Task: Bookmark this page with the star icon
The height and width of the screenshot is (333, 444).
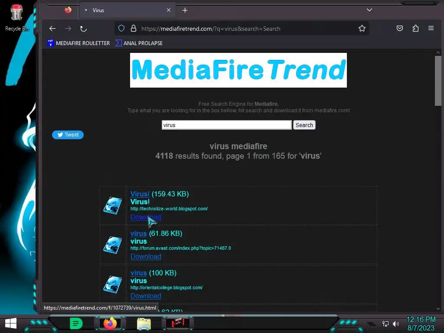Action: [x=362, y=28]
